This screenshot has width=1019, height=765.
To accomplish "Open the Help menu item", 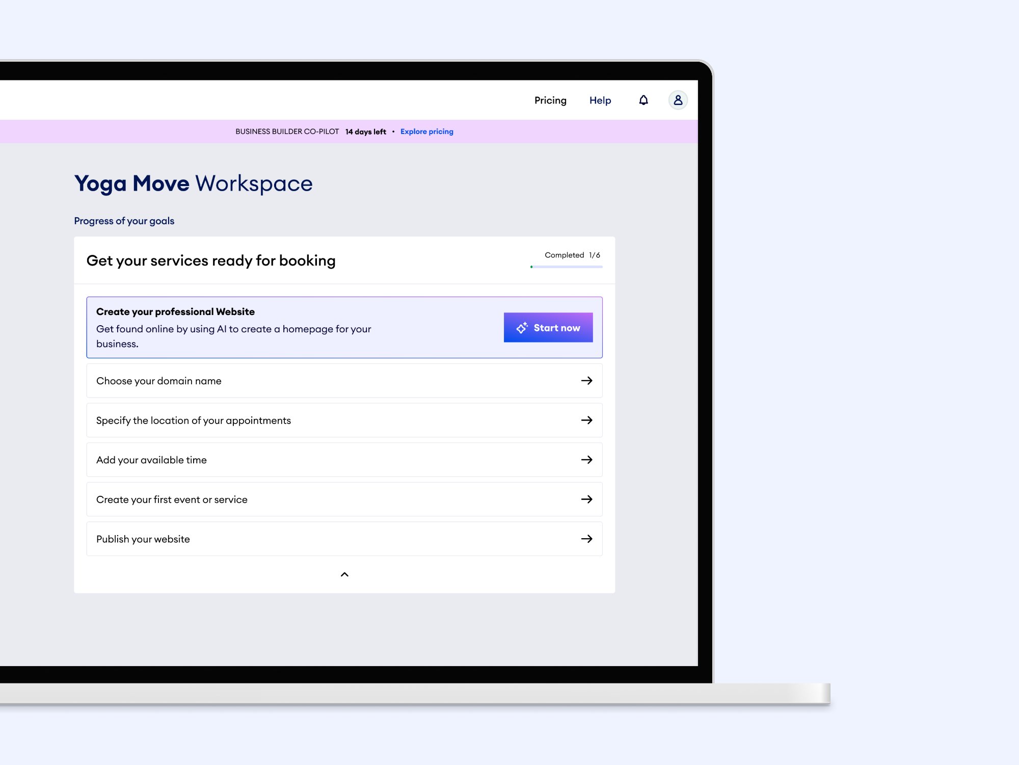I will pyautogui.click(x=600, y=100).
